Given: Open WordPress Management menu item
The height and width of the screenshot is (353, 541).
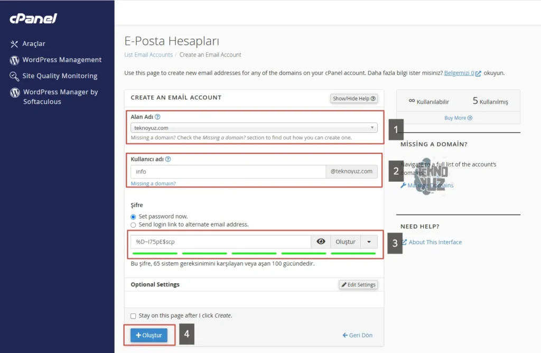Looking at the screenshot, I should click(62, 60).
